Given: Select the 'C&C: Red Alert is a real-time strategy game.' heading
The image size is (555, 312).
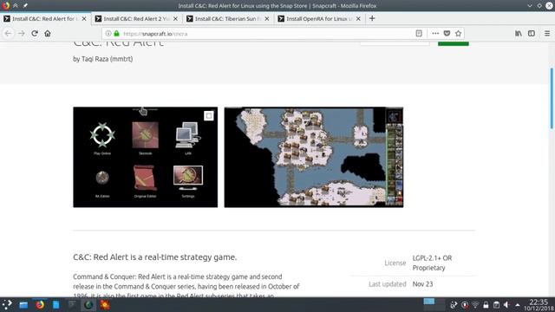Looking at the screenshot, I should tap(154, 257).
